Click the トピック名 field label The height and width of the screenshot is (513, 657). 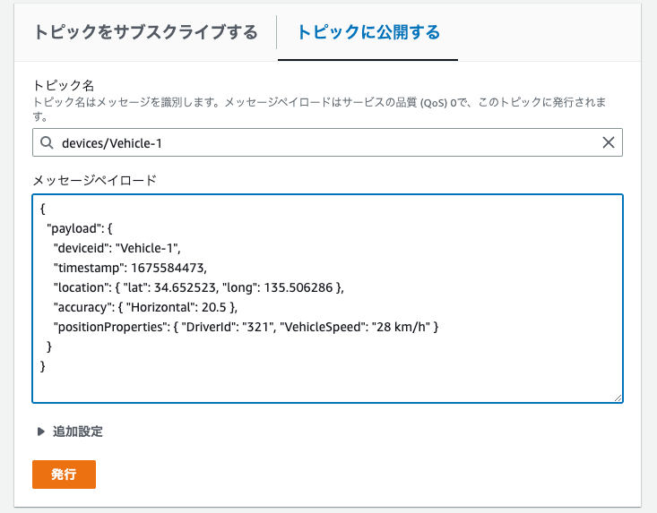click(x=64, y=85)
